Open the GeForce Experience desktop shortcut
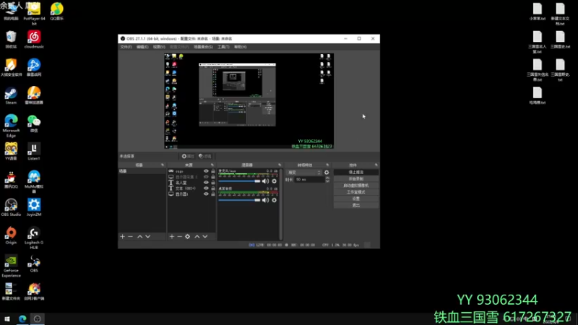The width and height of the screenshot is (578, 325). (x=11, y=266)
